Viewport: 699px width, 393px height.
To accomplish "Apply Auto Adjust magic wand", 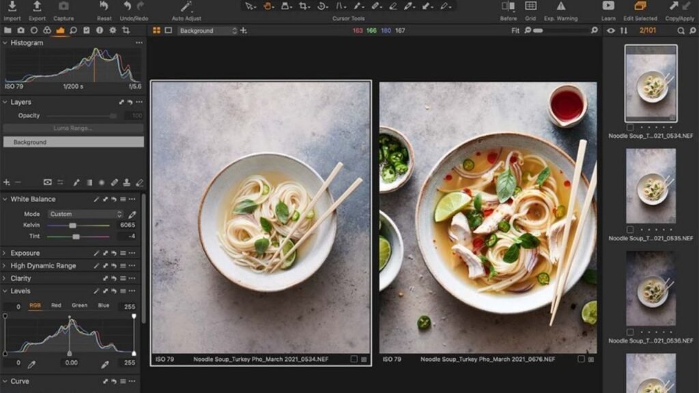I will coord(186,6).
